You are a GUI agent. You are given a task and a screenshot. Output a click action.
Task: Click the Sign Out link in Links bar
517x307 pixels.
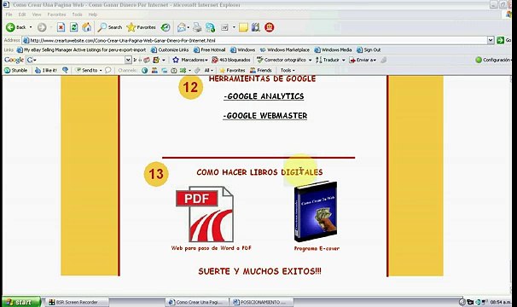[x=369, y=49]
